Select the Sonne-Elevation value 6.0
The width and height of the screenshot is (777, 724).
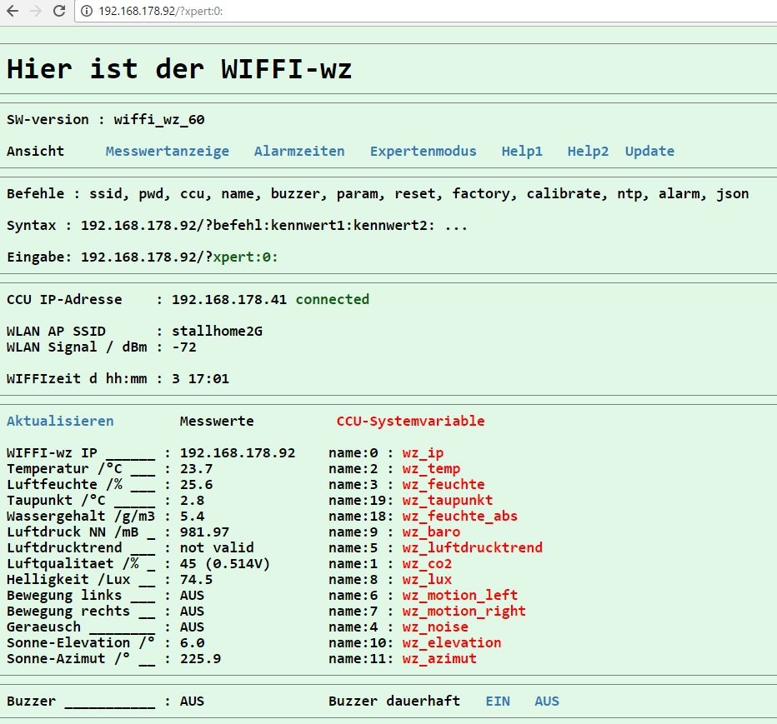tap(192, 643)
